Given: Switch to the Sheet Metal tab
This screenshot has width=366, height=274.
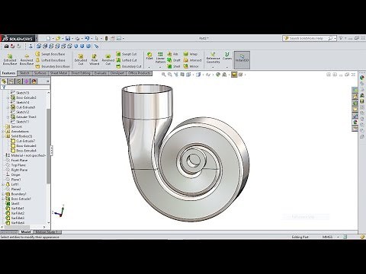Looking at the screenshot, I should 59,73.
